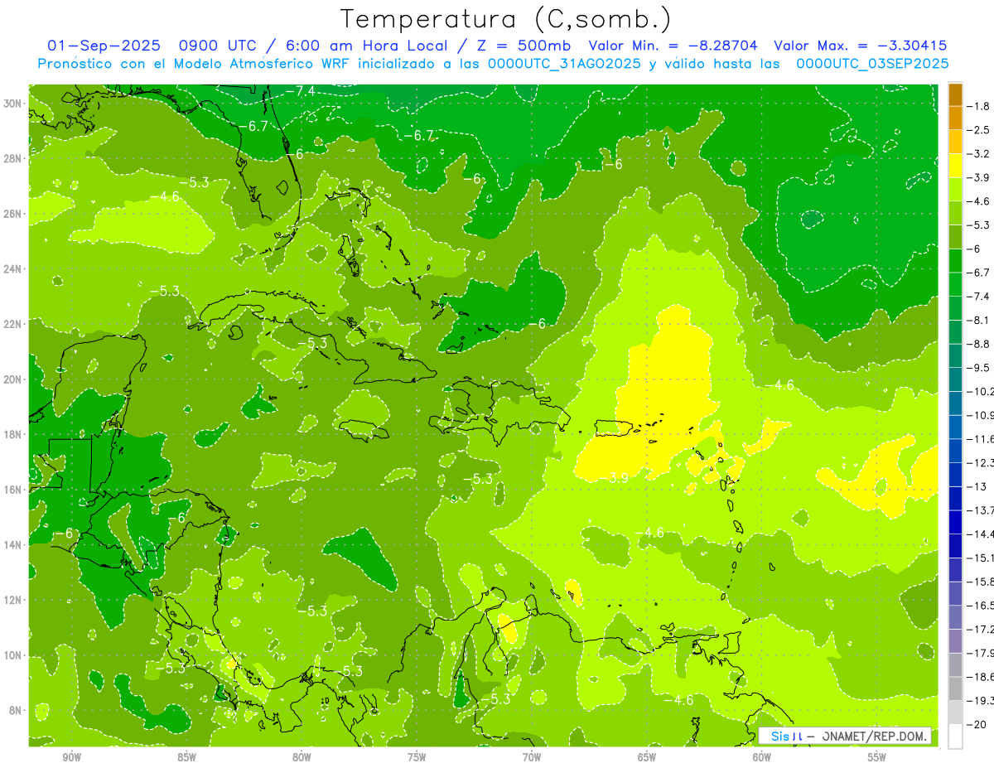This screenshot has width=994, height=768.
Task: Click the colorbar label "-10.2"
Action: [981, 391]
